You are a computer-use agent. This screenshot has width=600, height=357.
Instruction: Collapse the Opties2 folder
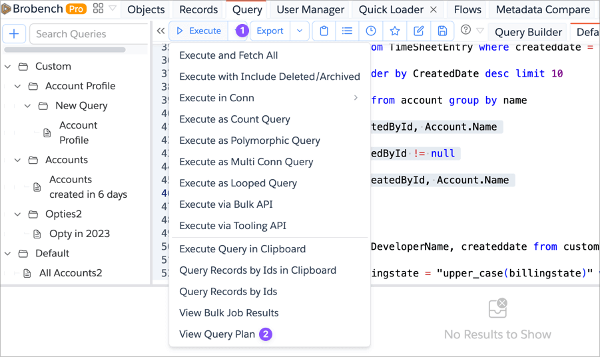(x=18, y=214)
